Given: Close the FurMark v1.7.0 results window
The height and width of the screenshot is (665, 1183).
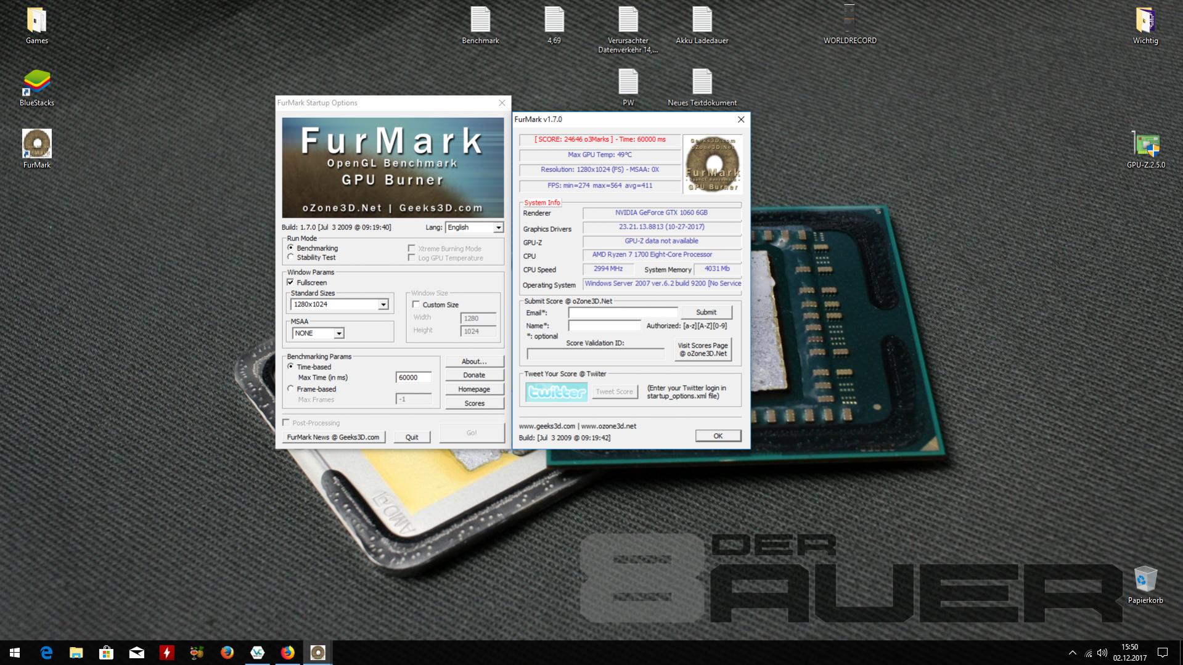Looking at the screenshot, I should [741, 120].
